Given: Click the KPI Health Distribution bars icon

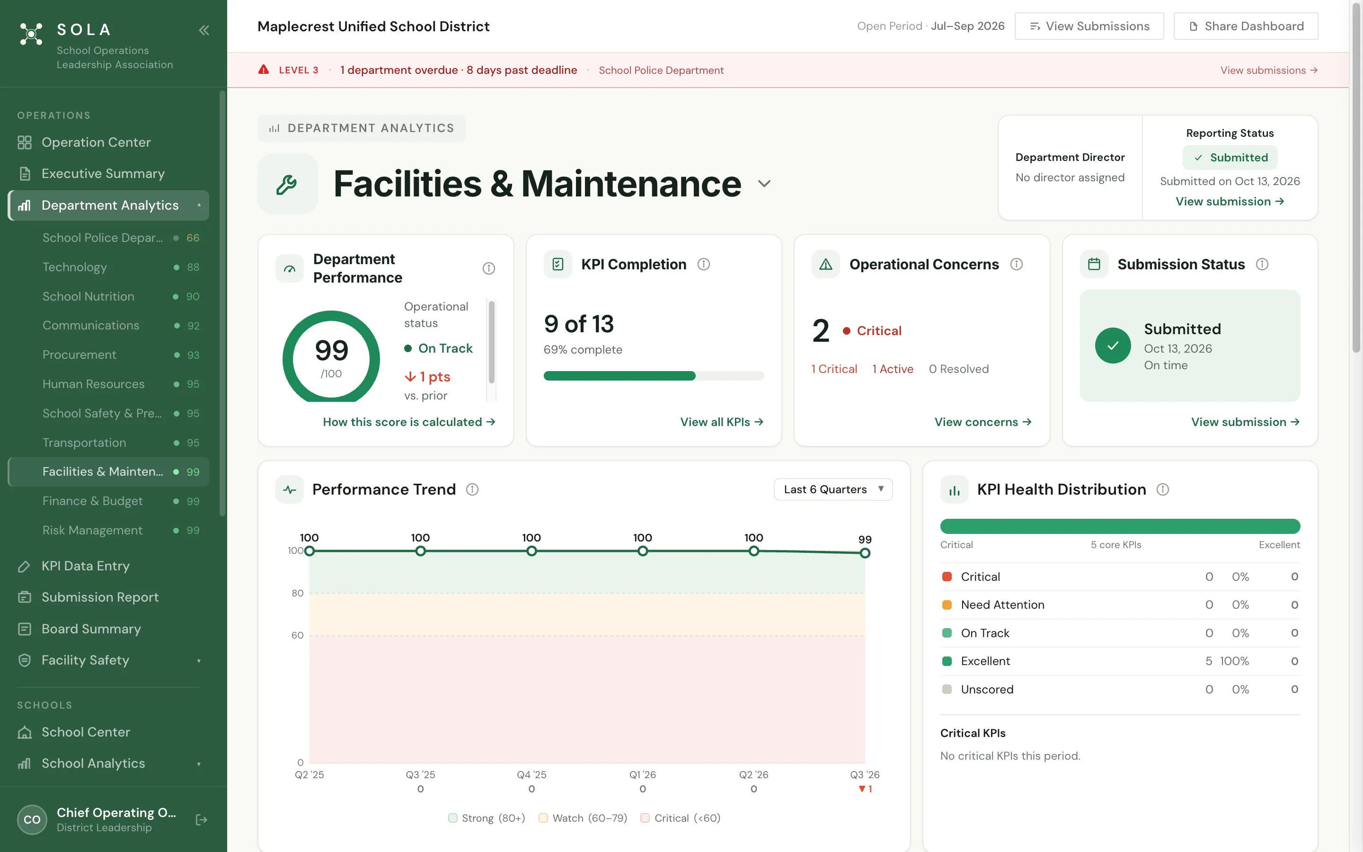Looking at the screenshot, I should [954, 490].
